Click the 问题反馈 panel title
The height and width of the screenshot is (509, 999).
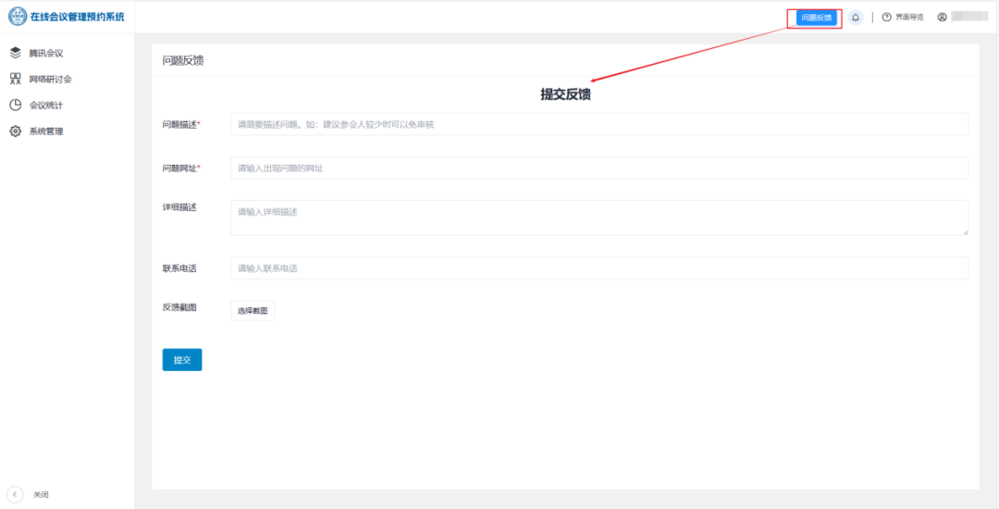pyautogui.click(x=183, y=61)
